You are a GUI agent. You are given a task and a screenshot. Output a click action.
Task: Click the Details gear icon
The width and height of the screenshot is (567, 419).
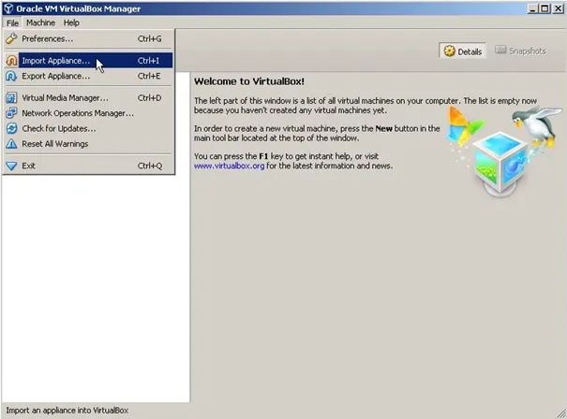click(450, 51)
